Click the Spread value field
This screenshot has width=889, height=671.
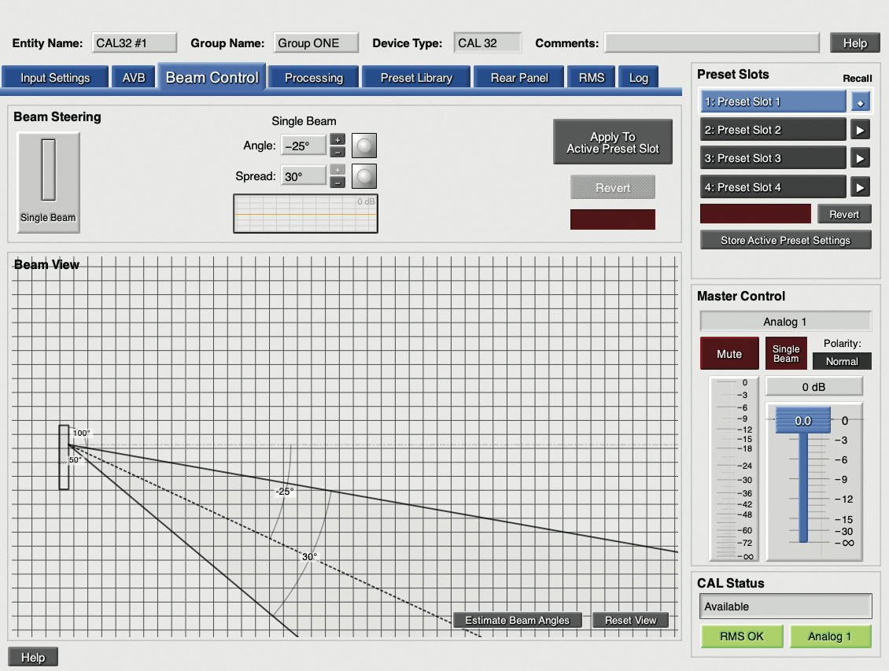[304, 176]
